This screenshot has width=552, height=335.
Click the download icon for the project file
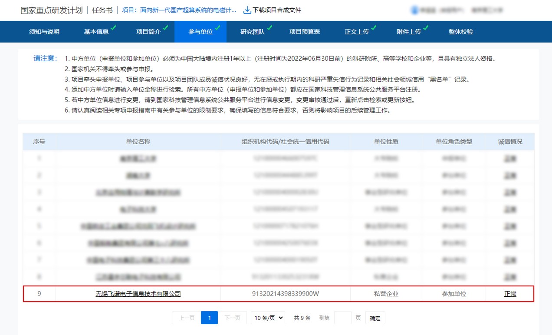[x=247, y=10]
